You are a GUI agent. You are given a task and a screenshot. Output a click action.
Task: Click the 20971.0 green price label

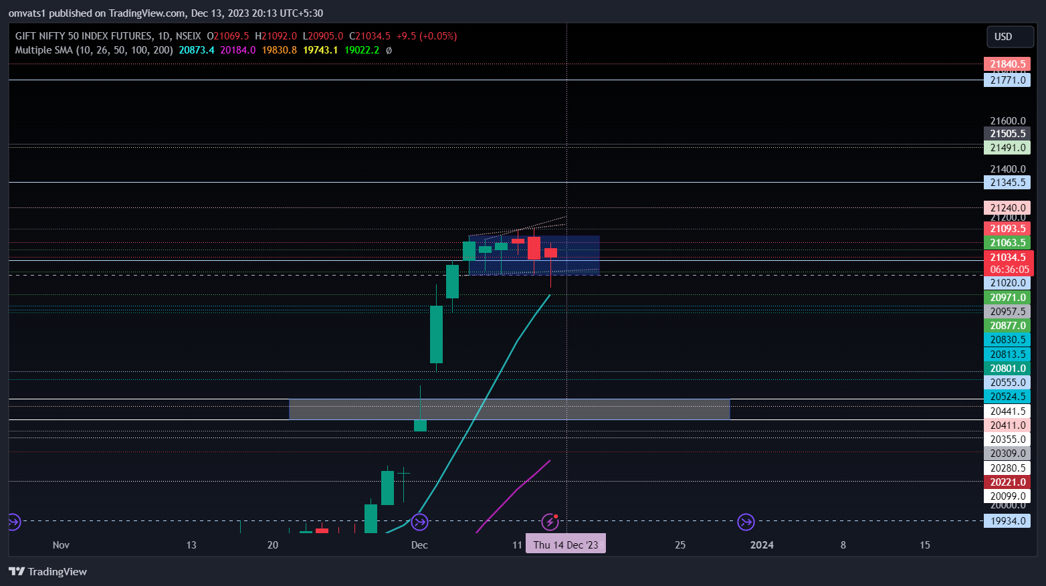pos(1007,298)
